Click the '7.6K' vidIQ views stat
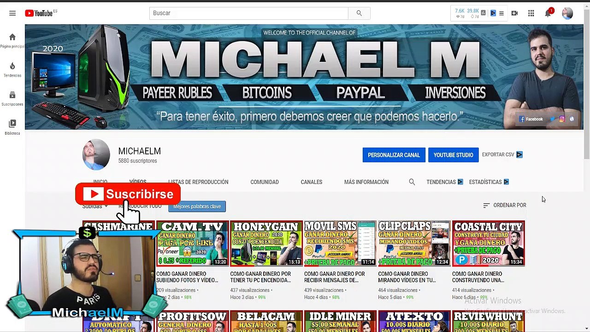Image resolution: width=590 pixels, height=332 pixels. coord(460,11)
